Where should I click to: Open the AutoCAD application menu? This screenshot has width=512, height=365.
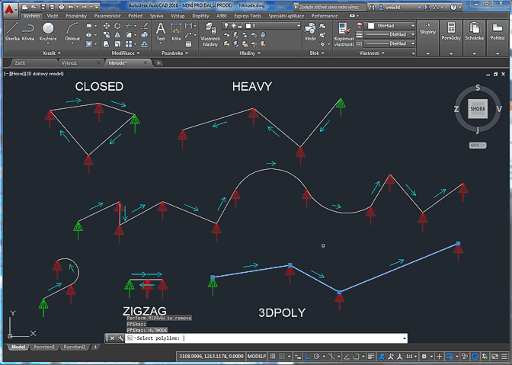tap(10, 10)
